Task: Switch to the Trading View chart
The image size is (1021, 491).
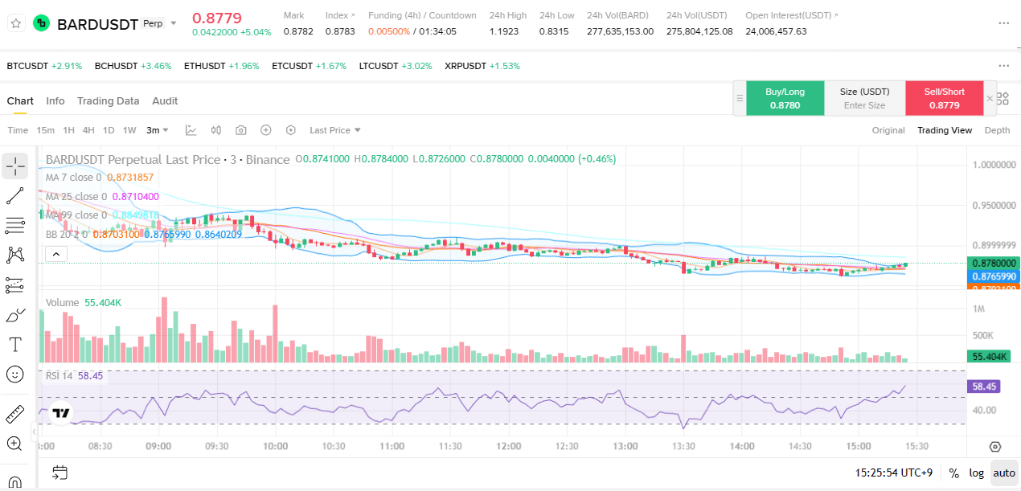Action: click(945, 130)
